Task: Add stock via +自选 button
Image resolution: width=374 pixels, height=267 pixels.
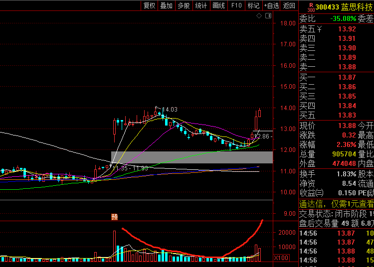Action: (271, 5)
